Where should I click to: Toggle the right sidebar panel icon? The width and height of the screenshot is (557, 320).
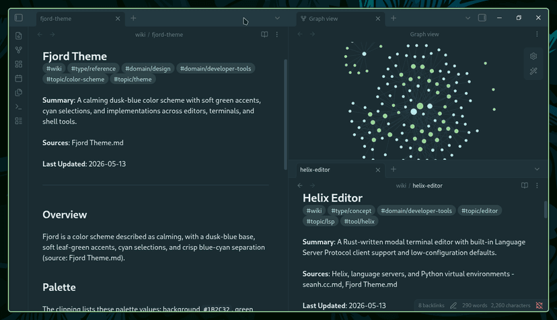[x=482, y=17]
